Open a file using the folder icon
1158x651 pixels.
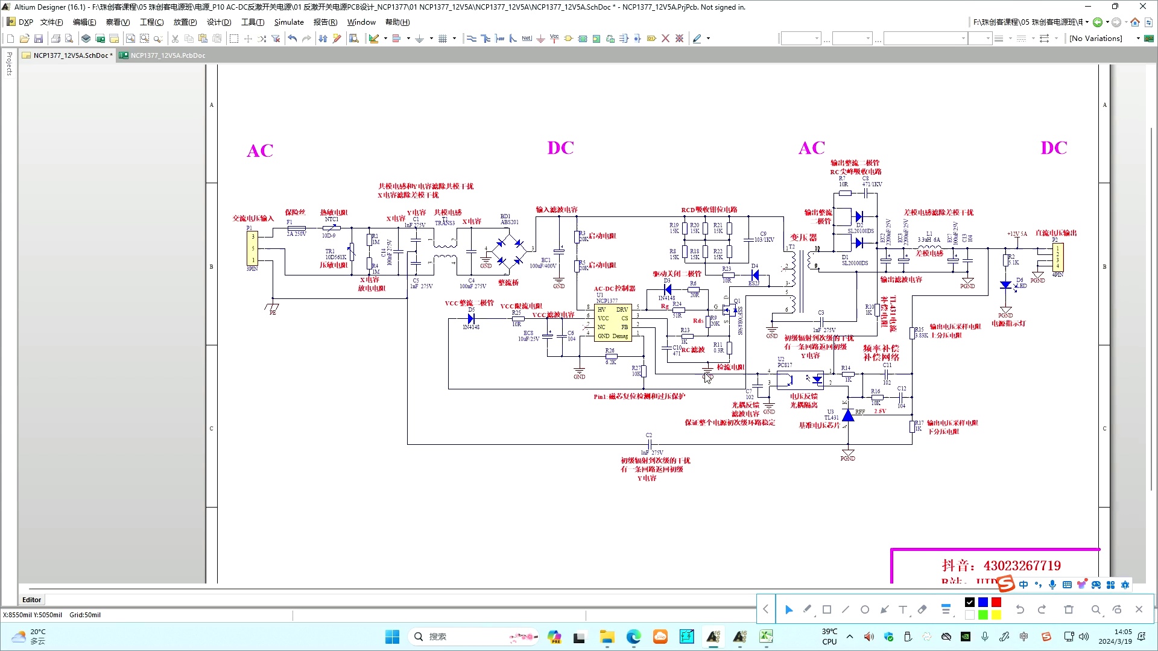(24, 39)
